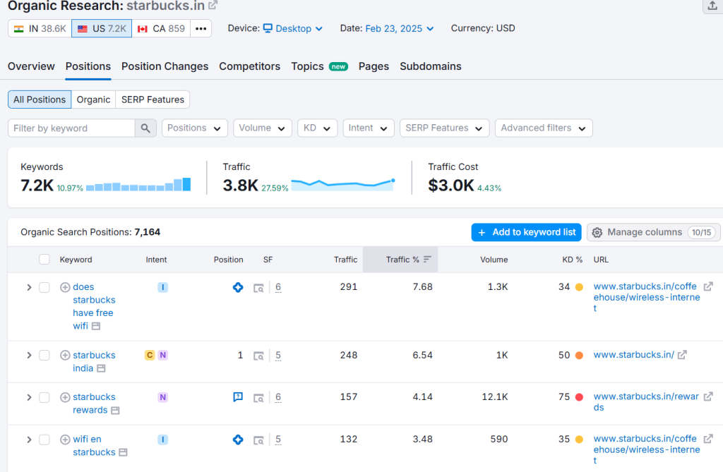Viewport: 723px width, 472px height.
Task: Expand the 'wifi en starbucks' row
Action: pos(29,440)
